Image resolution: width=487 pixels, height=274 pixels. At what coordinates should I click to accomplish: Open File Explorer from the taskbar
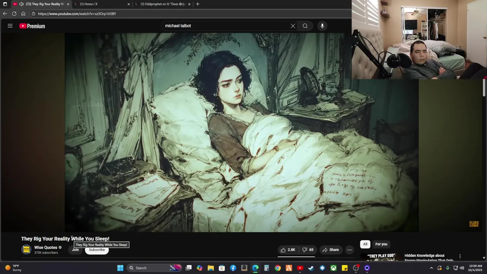tap(210, 268)
